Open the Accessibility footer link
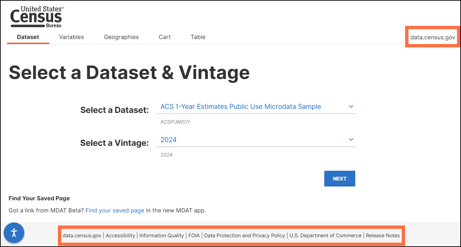Viewport: 461px width, 247px height. 120,236
